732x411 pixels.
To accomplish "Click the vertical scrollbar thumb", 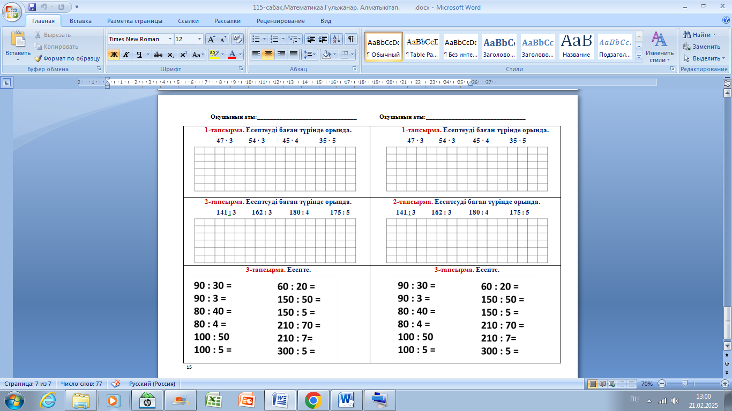I will [x=727, y=323].
